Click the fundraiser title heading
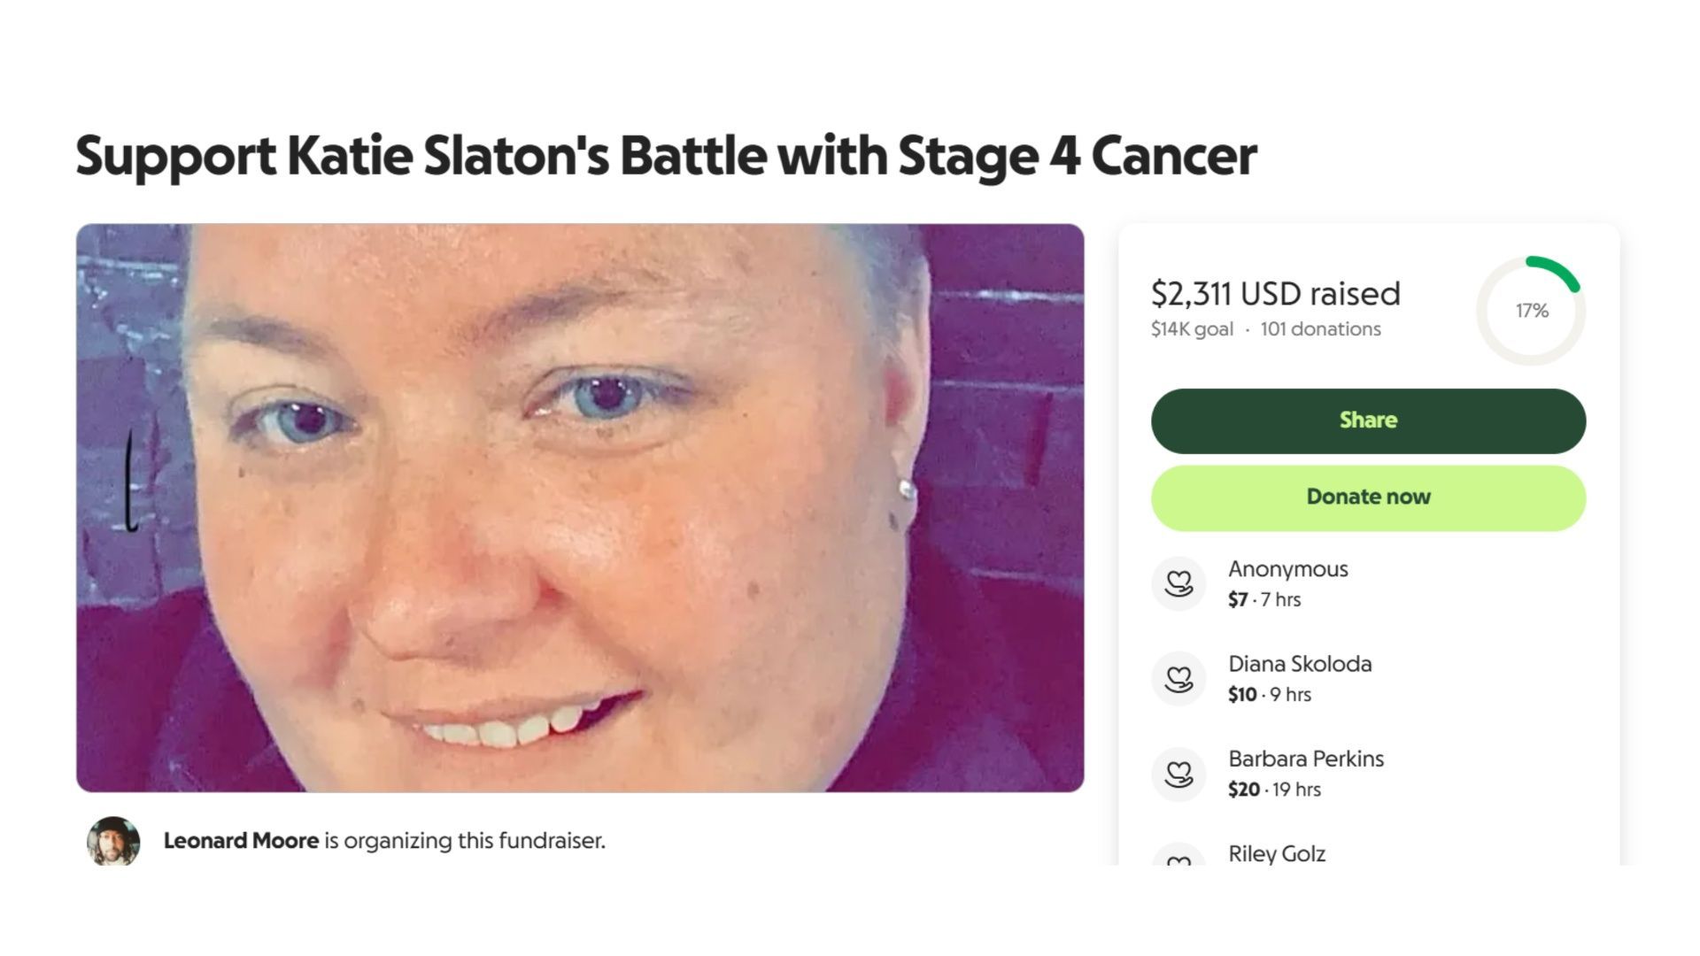Image resolution: width=1700 pixels, height=956 pixels. pos(666,156)
